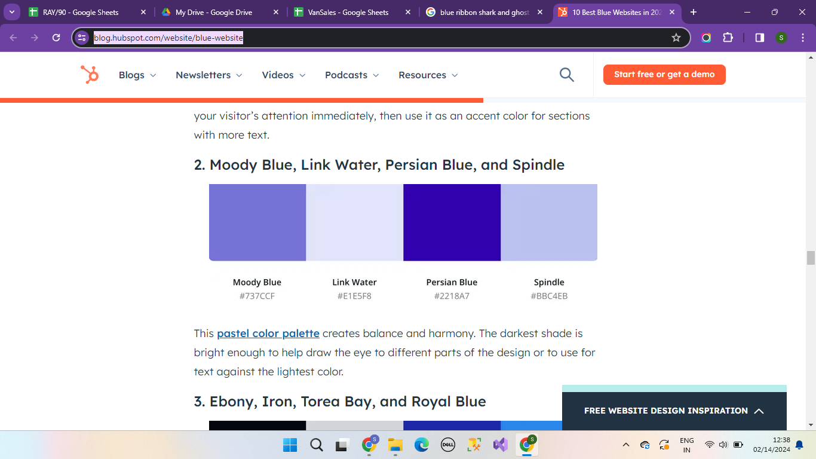This screenshot has width=816, height=459.
Task: Expand the Free Website Design Inspiration panel
Action: point(674,411)
